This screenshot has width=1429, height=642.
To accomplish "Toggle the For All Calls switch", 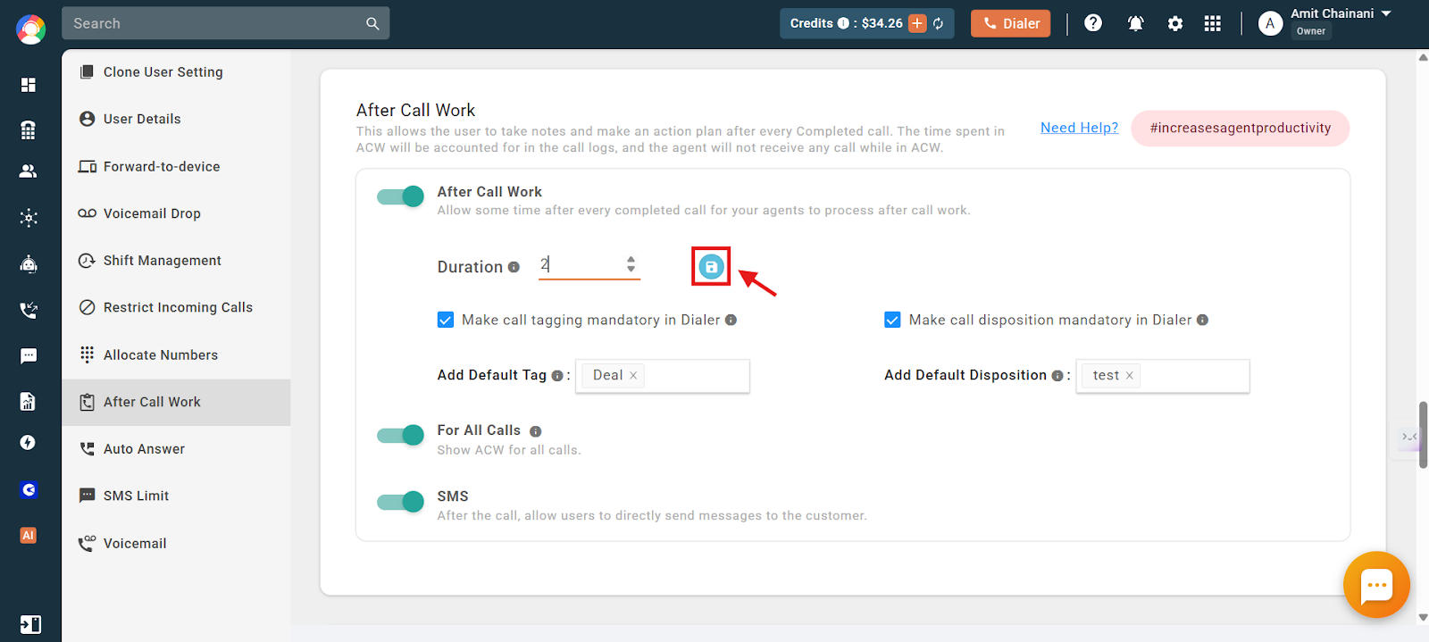I will click(400, 435).
